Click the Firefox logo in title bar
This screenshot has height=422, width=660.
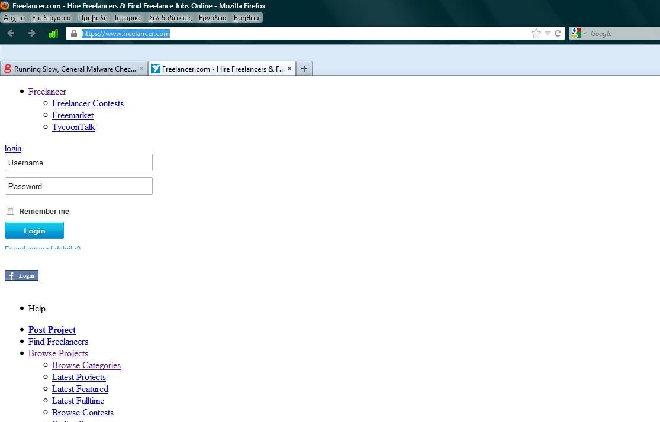point(5,5)
